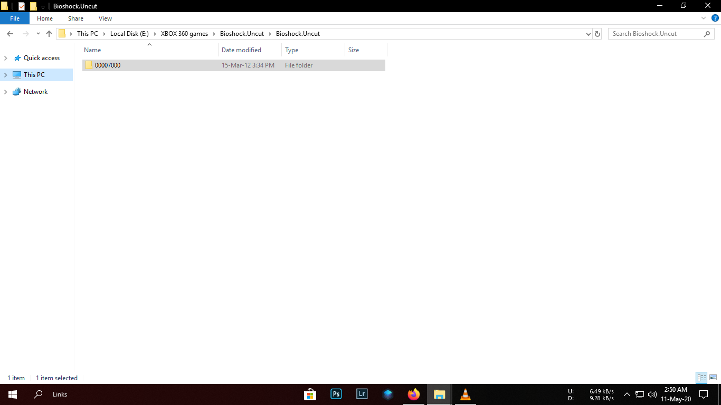
Task: Click the 'Links' toolbar on the taskbar
Action: click(60, 394)
